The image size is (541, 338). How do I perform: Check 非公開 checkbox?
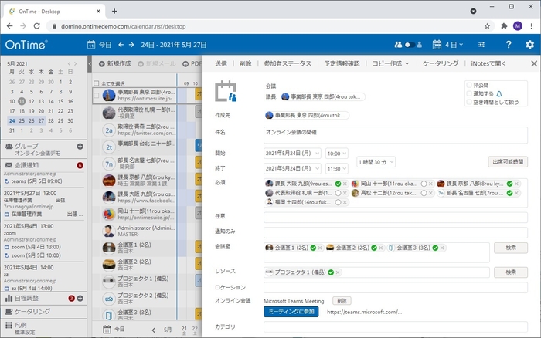pos(469,85)
